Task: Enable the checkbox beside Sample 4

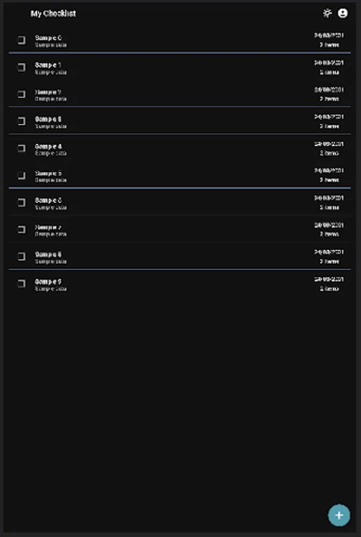Action: [21, 149]
